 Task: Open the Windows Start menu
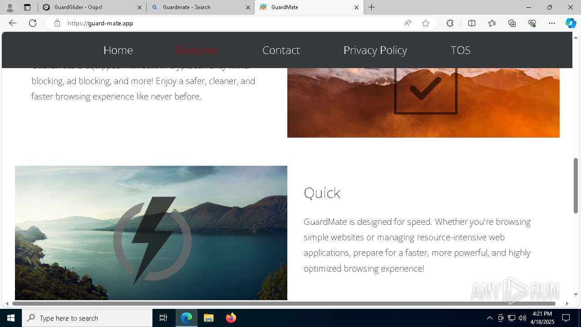click(11, 318)
